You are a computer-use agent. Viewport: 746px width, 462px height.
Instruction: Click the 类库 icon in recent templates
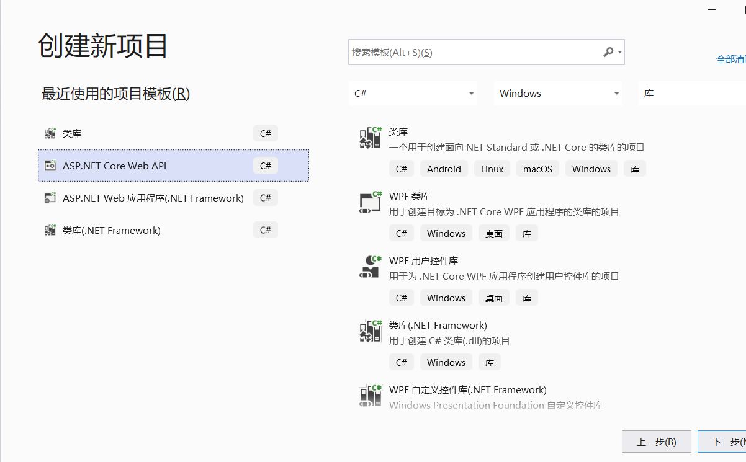(50, 133)
